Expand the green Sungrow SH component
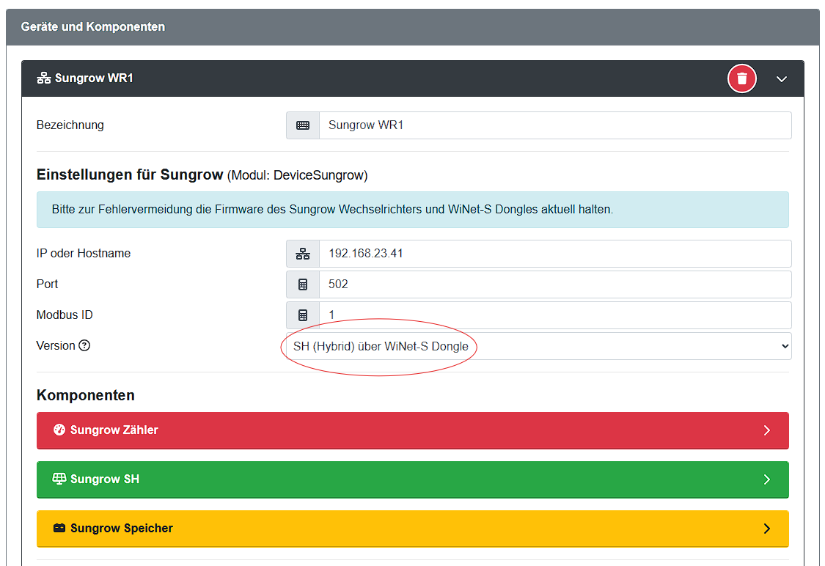The image size is (825, 566). pyautogui.click(x=412, y=479)
